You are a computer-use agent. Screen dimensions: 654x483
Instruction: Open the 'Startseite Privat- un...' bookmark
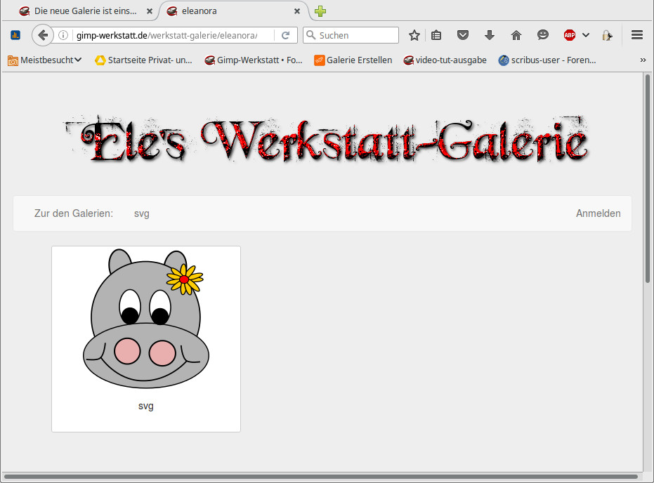pyautogui.click(x=143, y=60)
